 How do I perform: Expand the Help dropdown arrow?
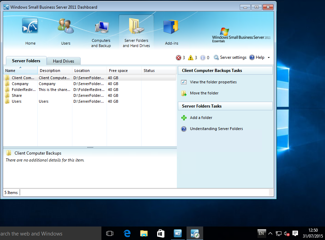point(269,58)
